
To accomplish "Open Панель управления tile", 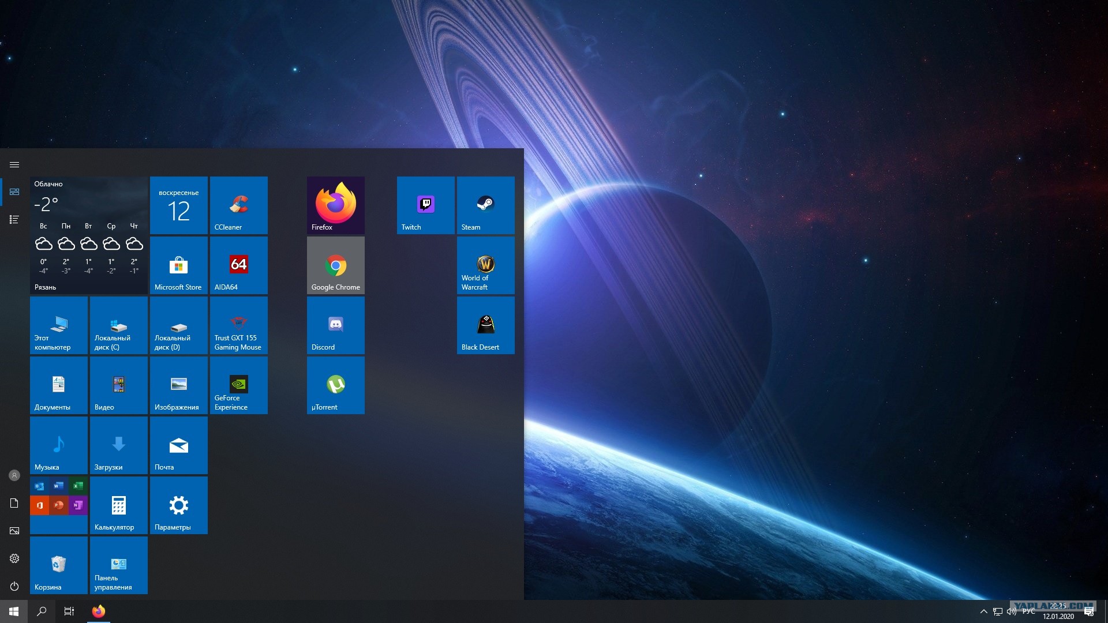I will pyautogui.click(x=119, y=565).
